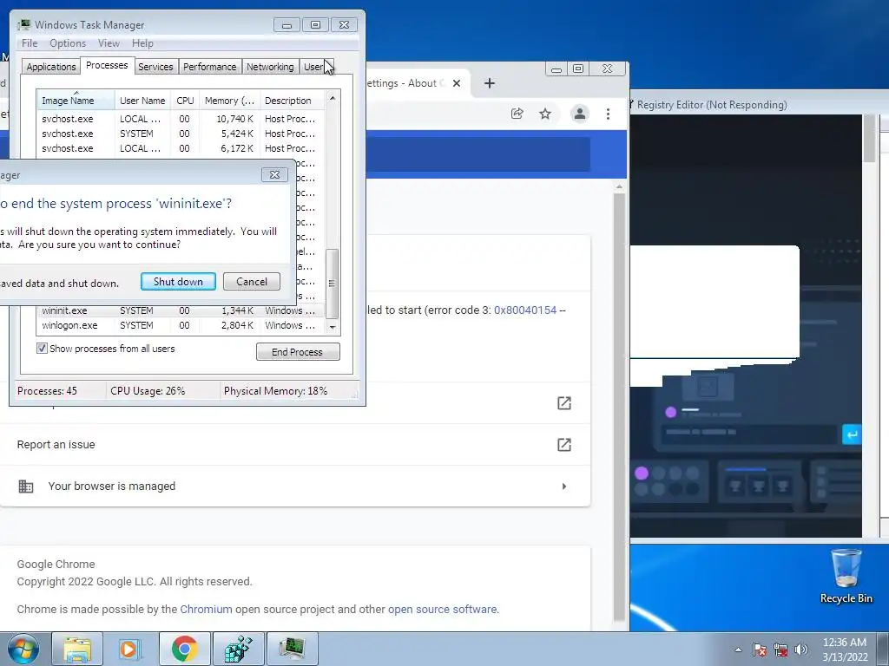Click the external link icon above Report an issue
Screen dimensions: 889x666
pos(564,403)
